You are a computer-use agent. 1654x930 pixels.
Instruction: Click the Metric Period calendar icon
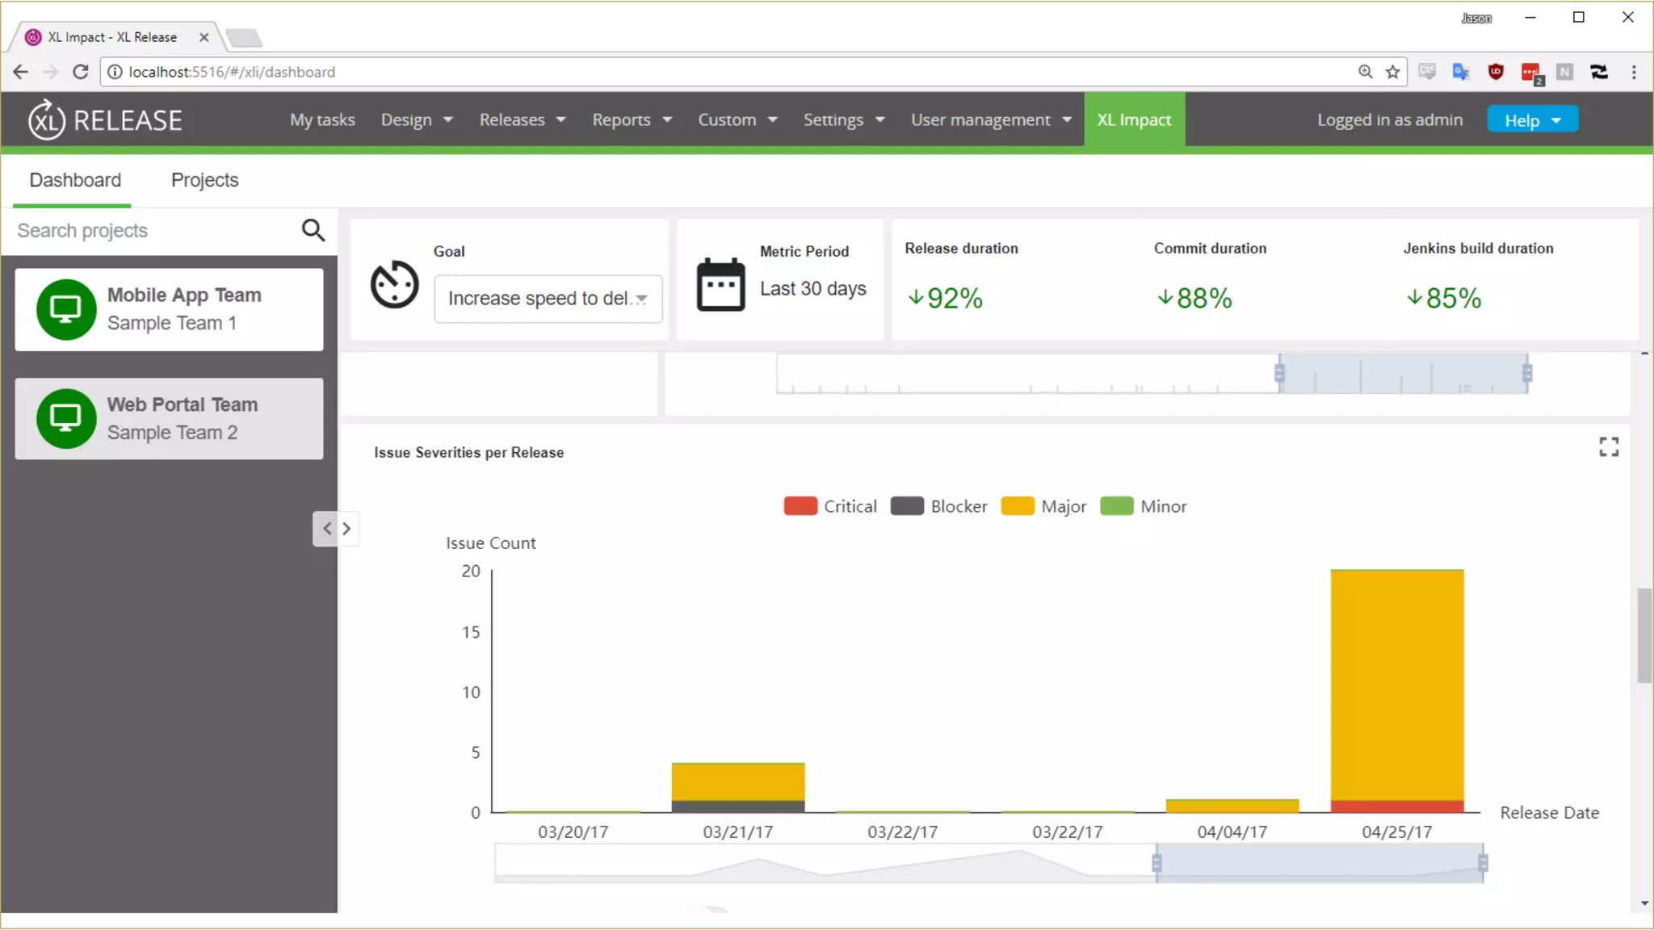click(x=720, y=284)
